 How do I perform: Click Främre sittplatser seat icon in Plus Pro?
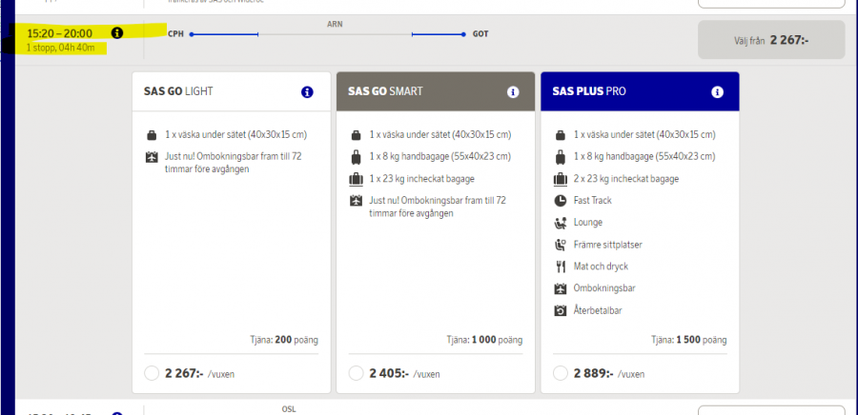click(560, 245)
